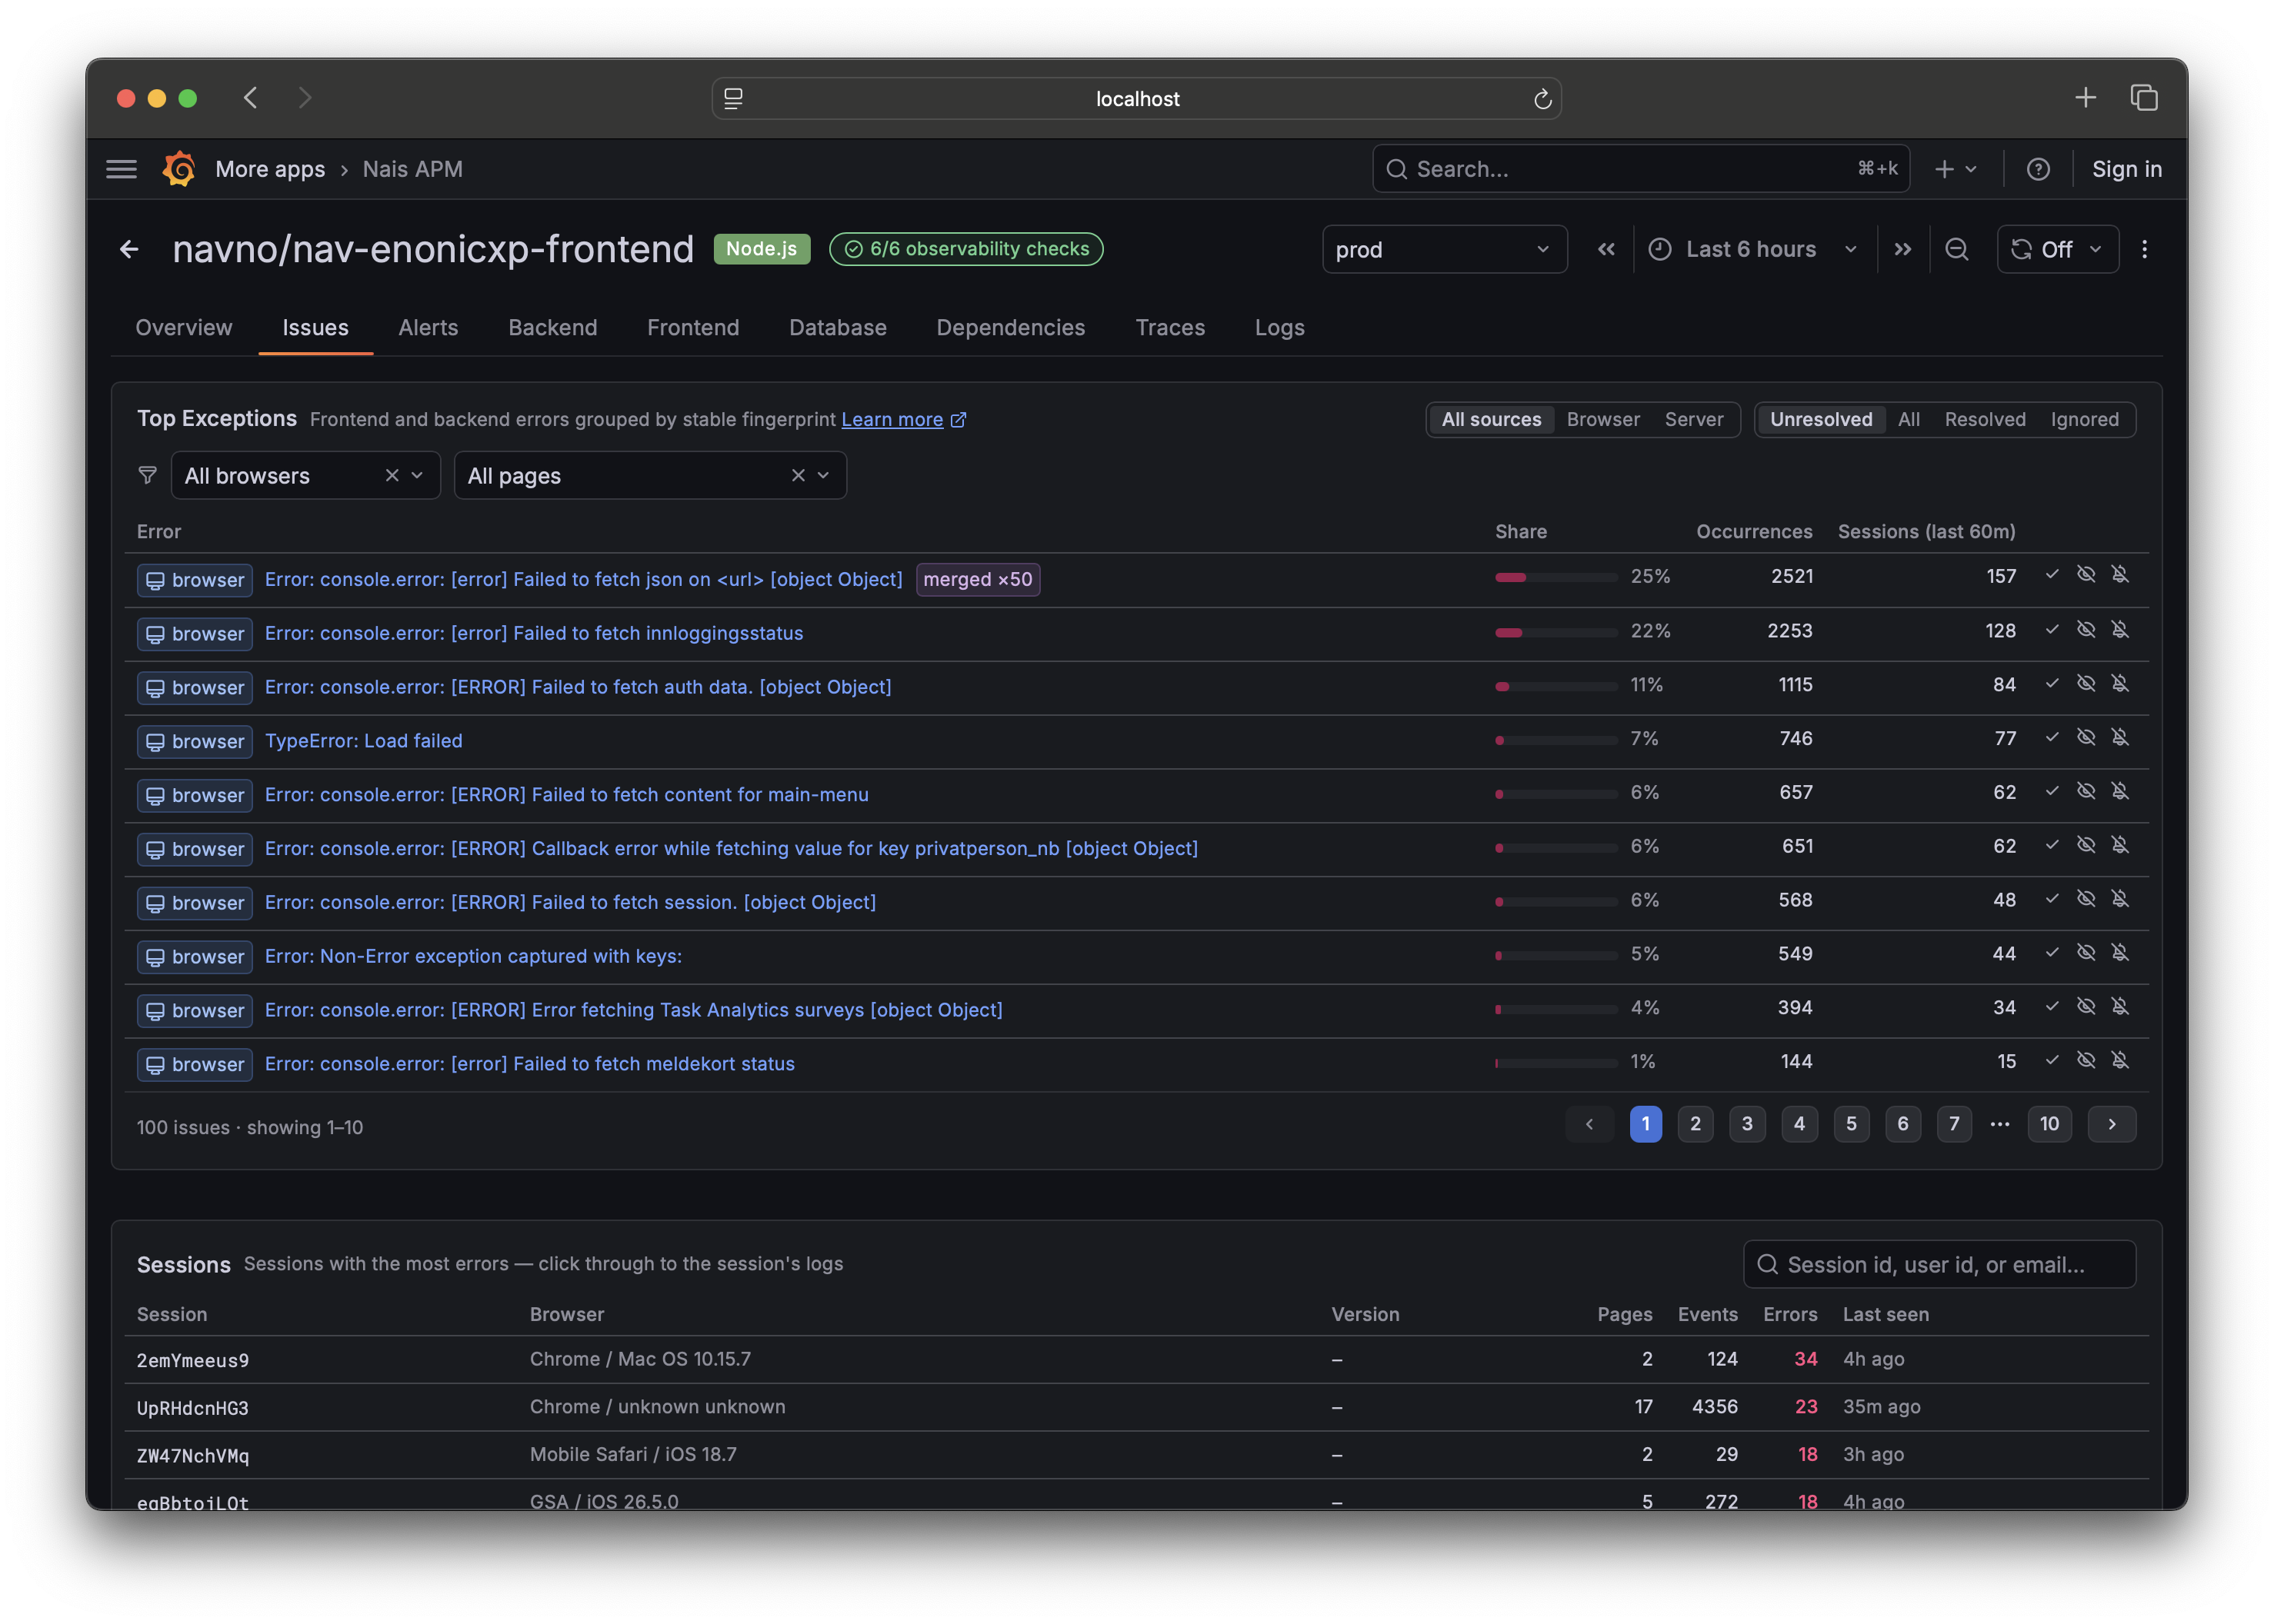Image resolution: width=2274 pixels, height=1624 pixels.
Task: Ignore the meldekort status issue
Action: (2085, 1060)
